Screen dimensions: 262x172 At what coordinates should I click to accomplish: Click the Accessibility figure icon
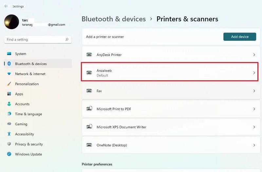(9, 134)
